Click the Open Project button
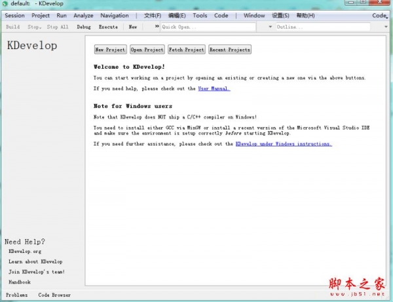The image size is (393, 302). click(147, 50)
